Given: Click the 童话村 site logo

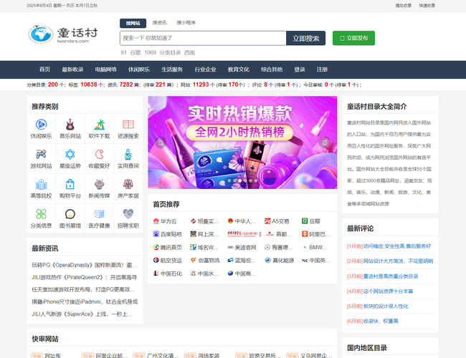Looking at the screenshot, I should (x=65, y=34).
